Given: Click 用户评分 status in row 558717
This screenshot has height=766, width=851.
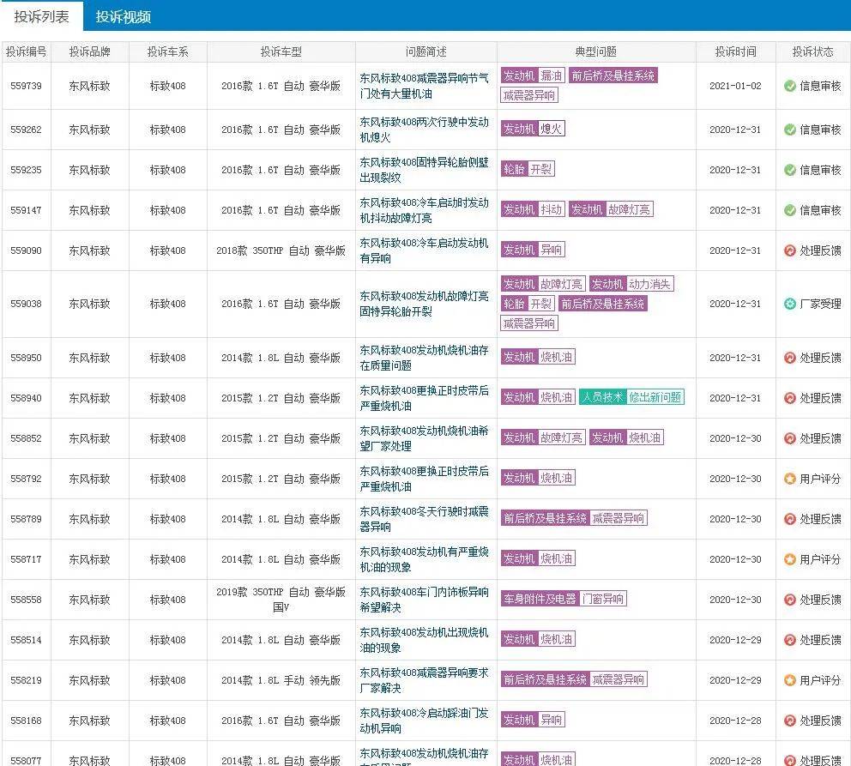Looking at the screenshot, I should pyautogui.click(x=820, y=559).
